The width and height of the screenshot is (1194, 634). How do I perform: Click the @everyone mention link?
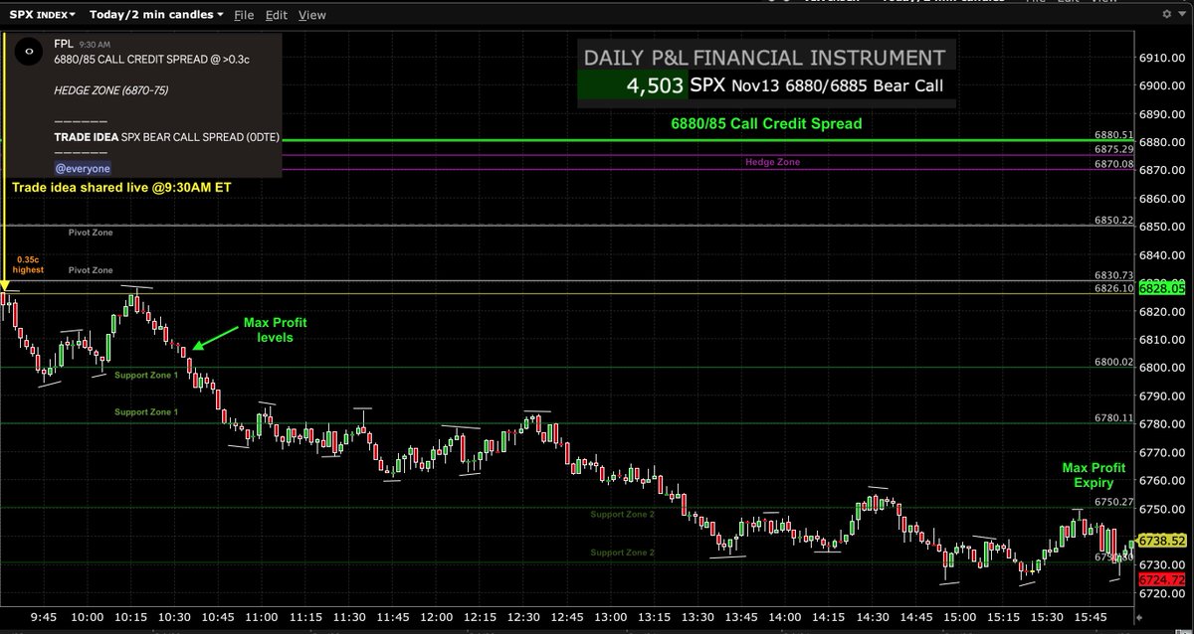pos(82,168)
